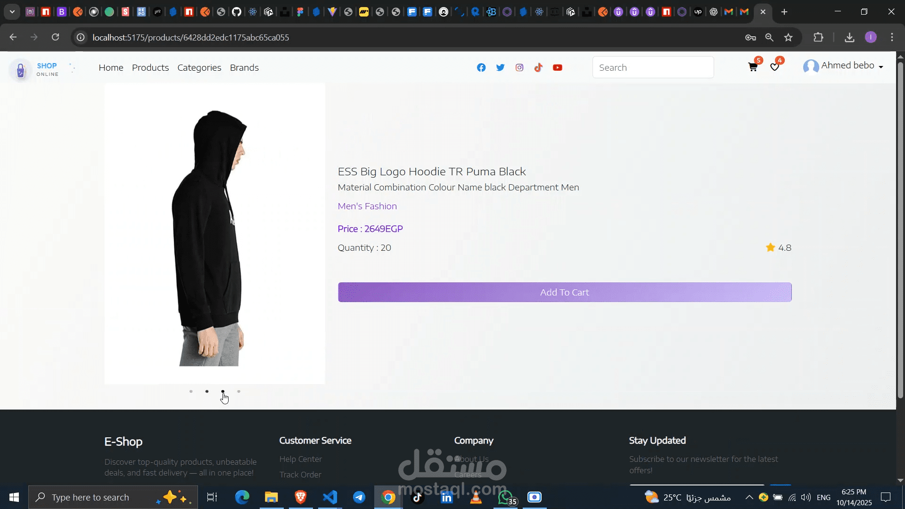Select the second carousel dot
Viewport: 905px width, 509px height.
207,391
